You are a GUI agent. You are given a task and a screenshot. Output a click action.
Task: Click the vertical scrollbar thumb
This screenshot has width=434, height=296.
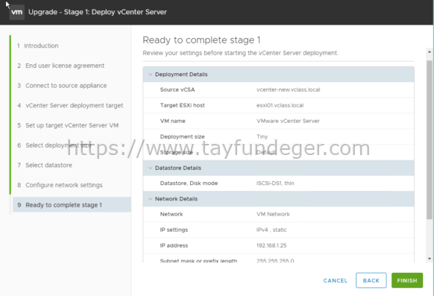(430, 139)
